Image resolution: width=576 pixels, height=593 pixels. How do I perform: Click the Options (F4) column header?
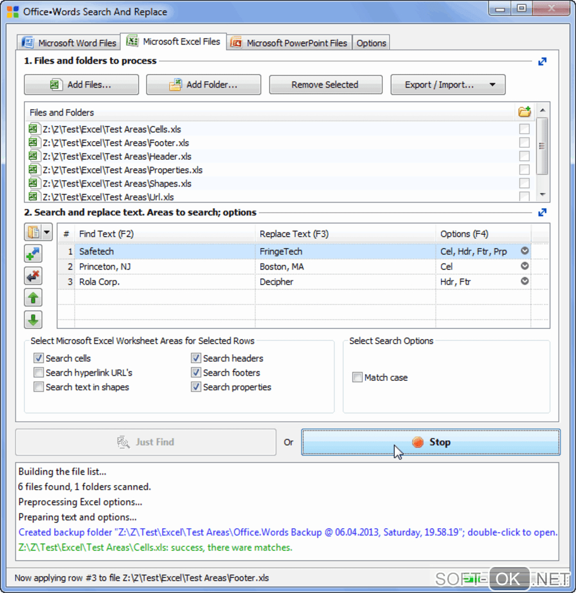click(483, 234)
